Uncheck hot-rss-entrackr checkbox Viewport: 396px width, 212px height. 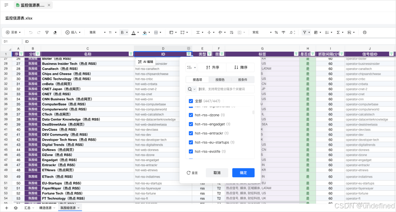[191, 133]
